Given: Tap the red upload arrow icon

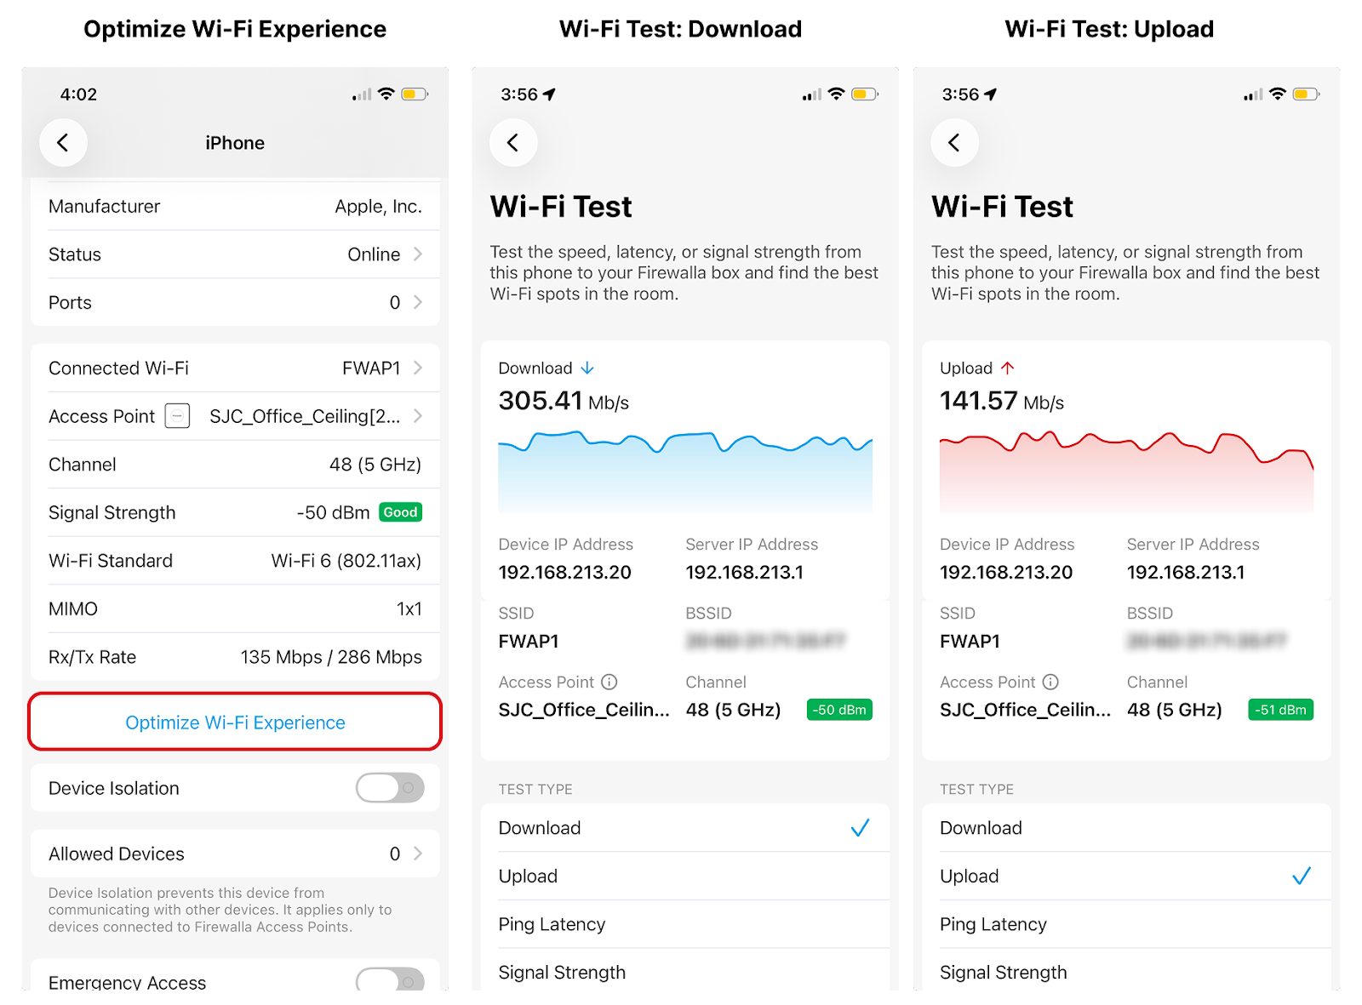Looking at the screenshot, I should [1008, 368].
